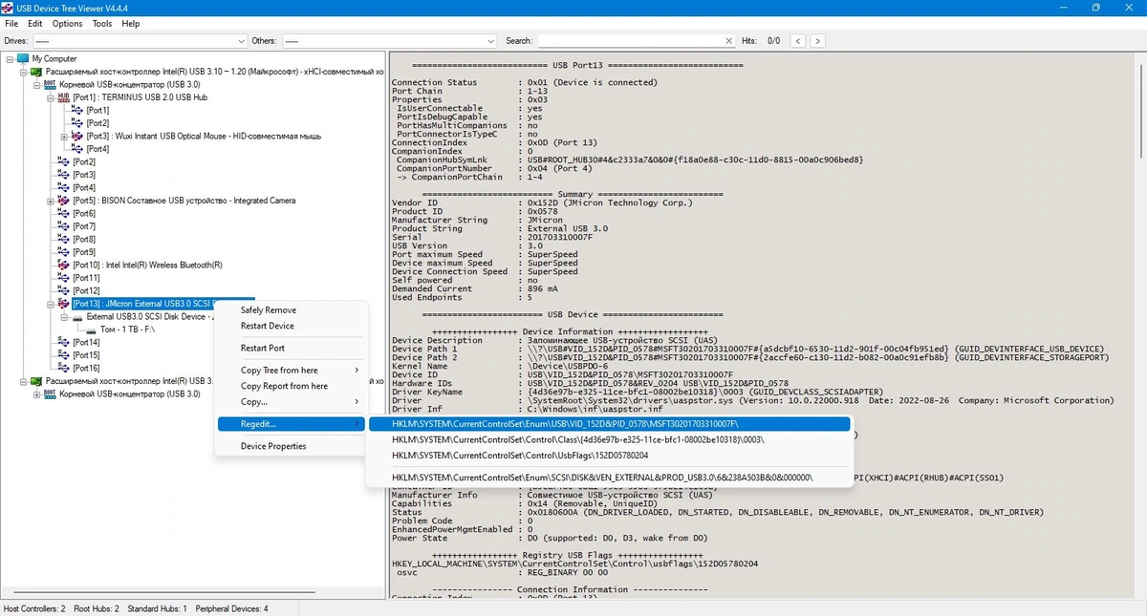Collapse the External USB3.0 SCSI Disk Device node
This screenshot has height=616, width=1147.
[x=64, y=316]
